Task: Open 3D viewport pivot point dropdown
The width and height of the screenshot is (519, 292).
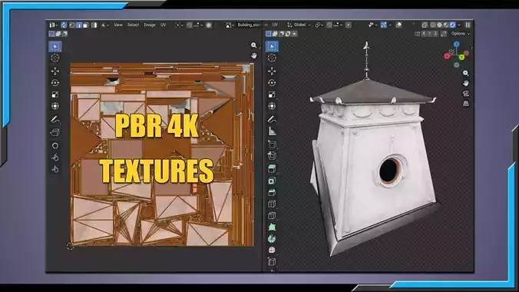Action: [x=319, y=25]
